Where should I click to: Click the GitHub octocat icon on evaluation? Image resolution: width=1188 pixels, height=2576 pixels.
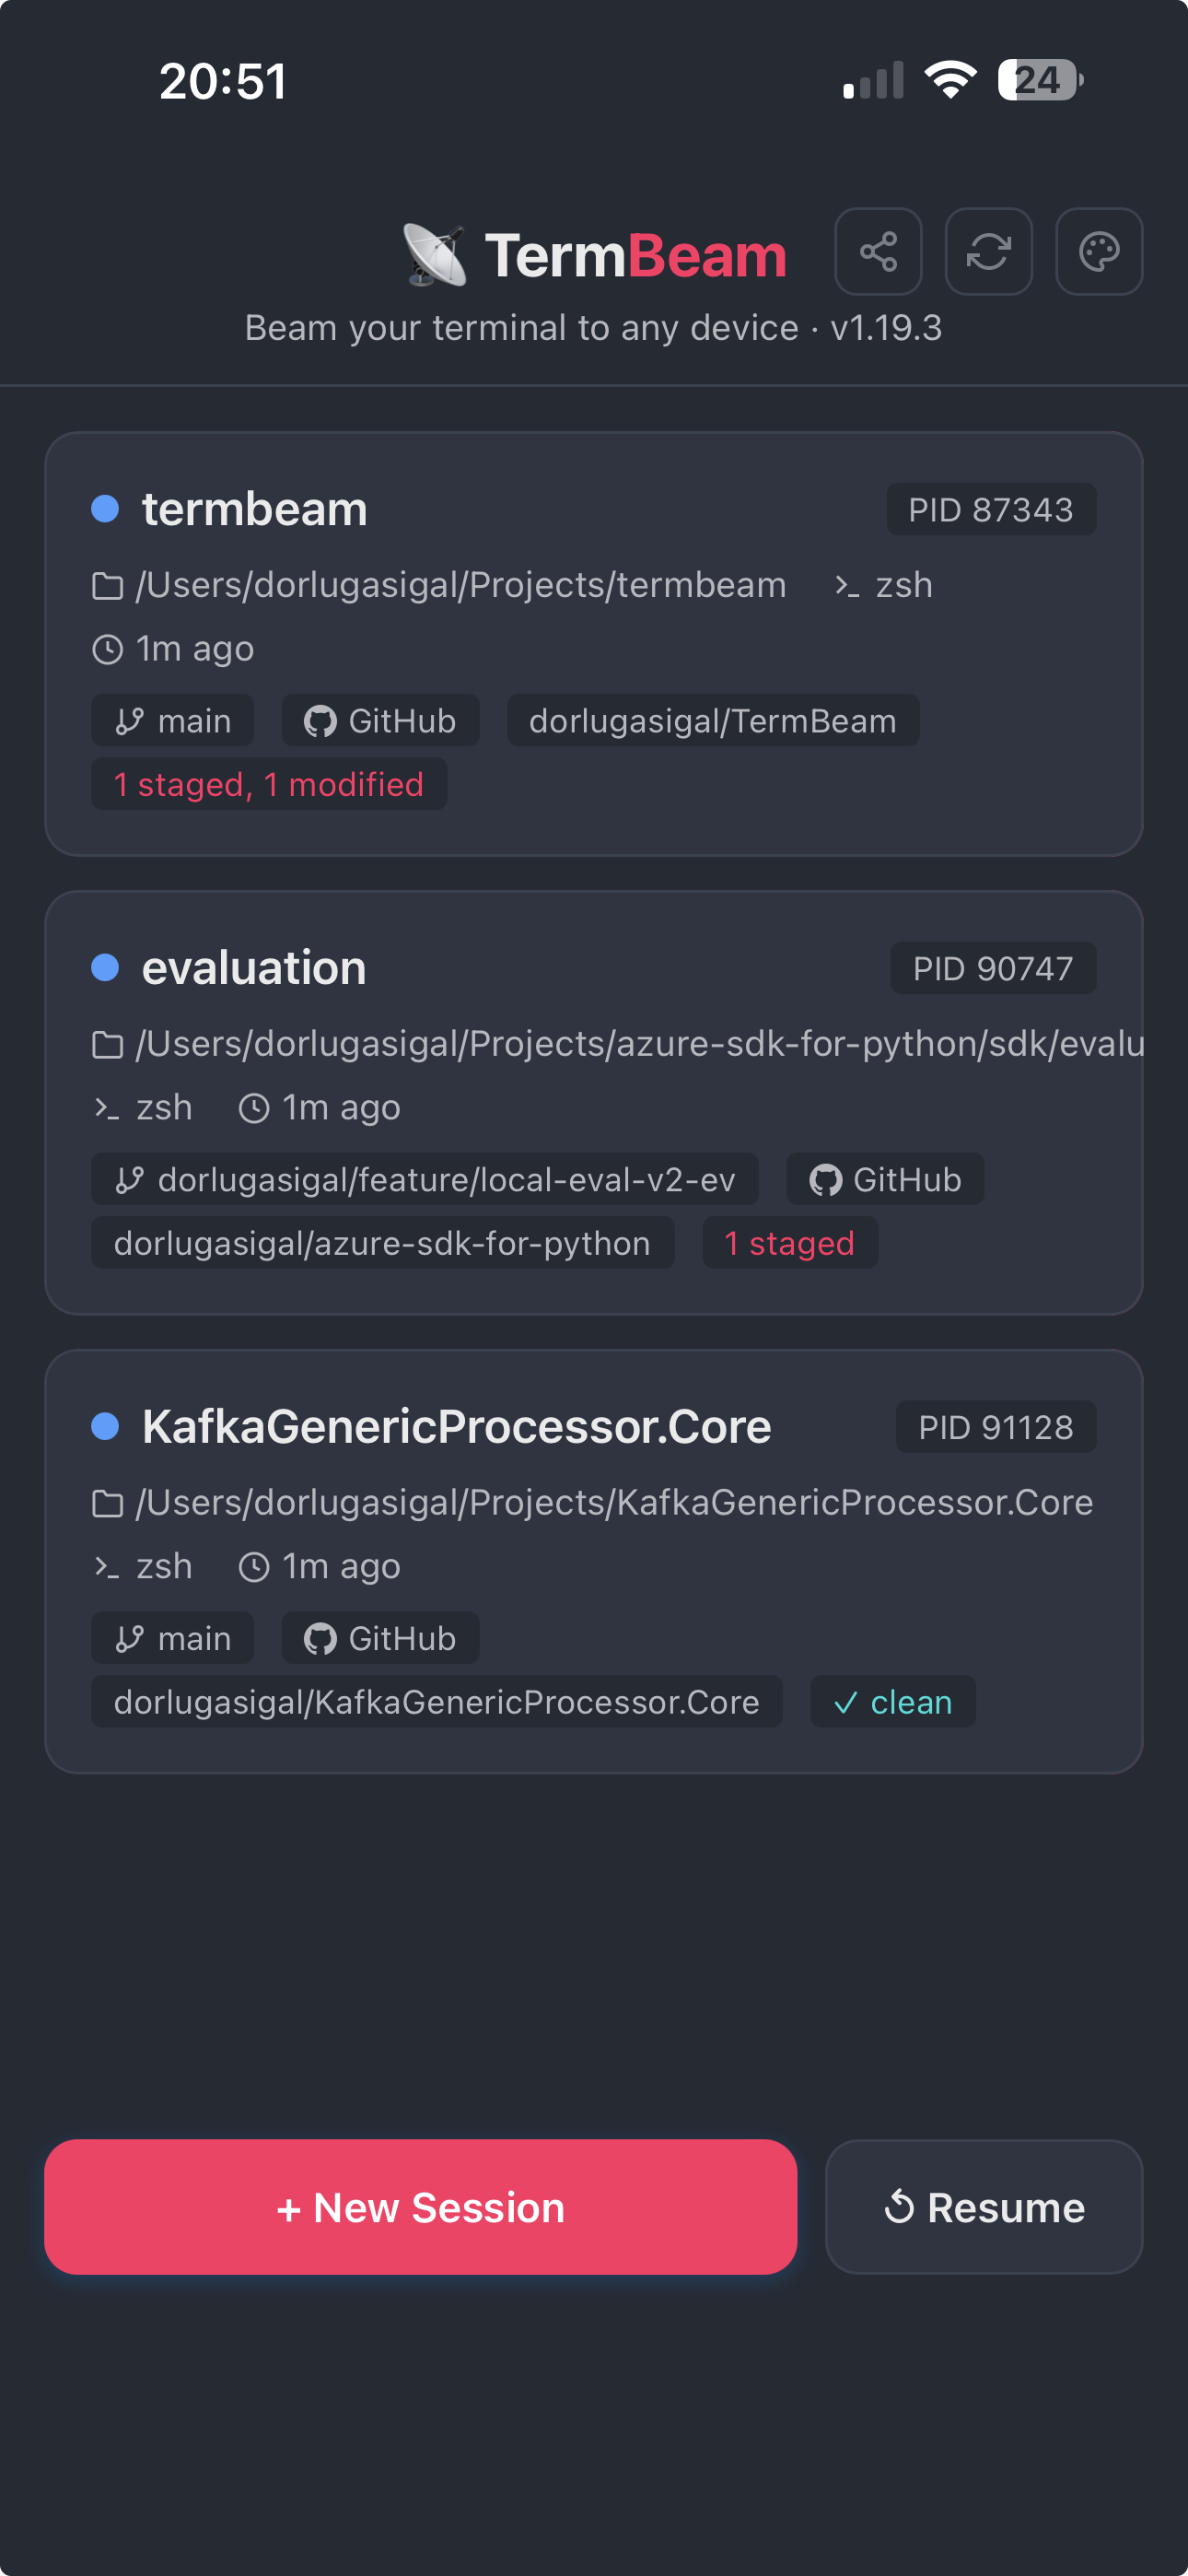825,1181
